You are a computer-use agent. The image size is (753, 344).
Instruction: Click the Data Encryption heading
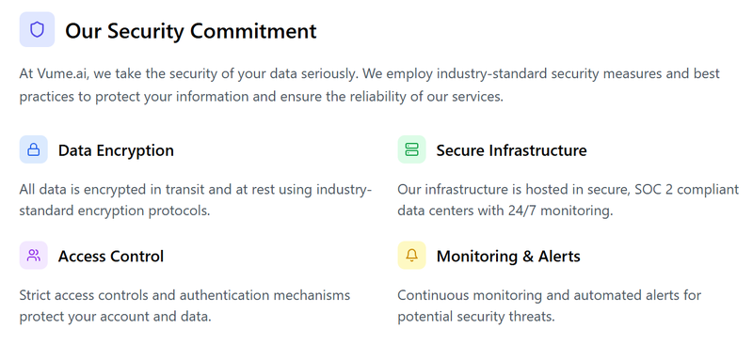116,150
